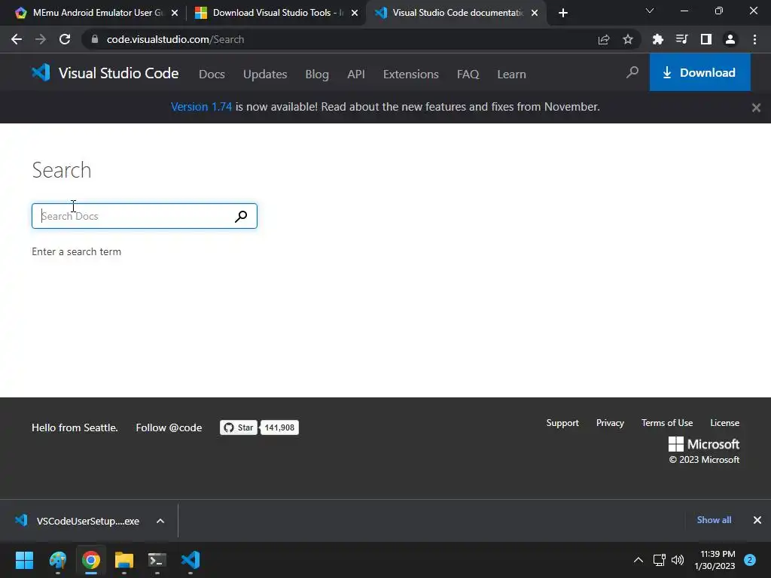The image size is (771, 578).
Task: Open notification center badge
Action: click(750, 560)
